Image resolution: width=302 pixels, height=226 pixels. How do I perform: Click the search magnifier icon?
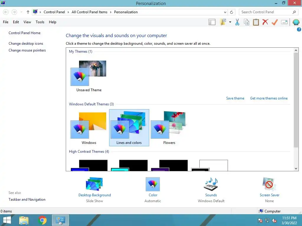[x=294, y=12]
